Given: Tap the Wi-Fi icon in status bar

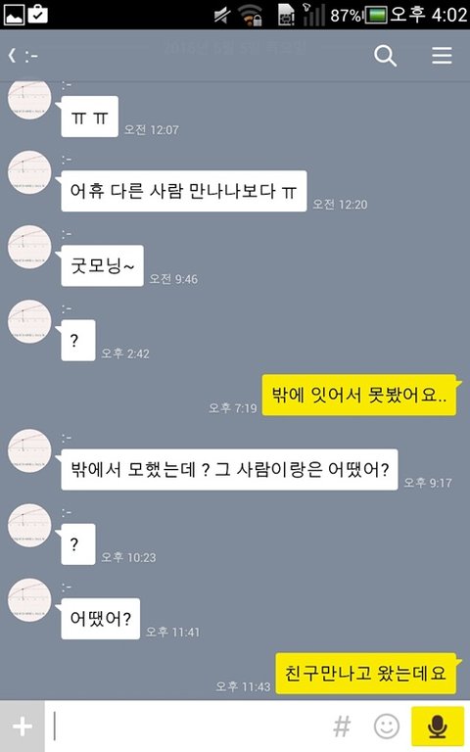Looking at the screenshot, I should (x=251, y=15).
